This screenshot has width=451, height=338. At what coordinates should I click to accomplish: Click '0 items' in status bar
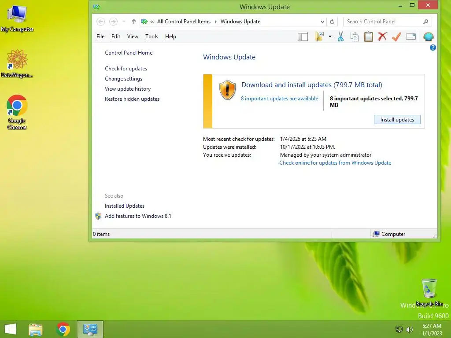101,234
